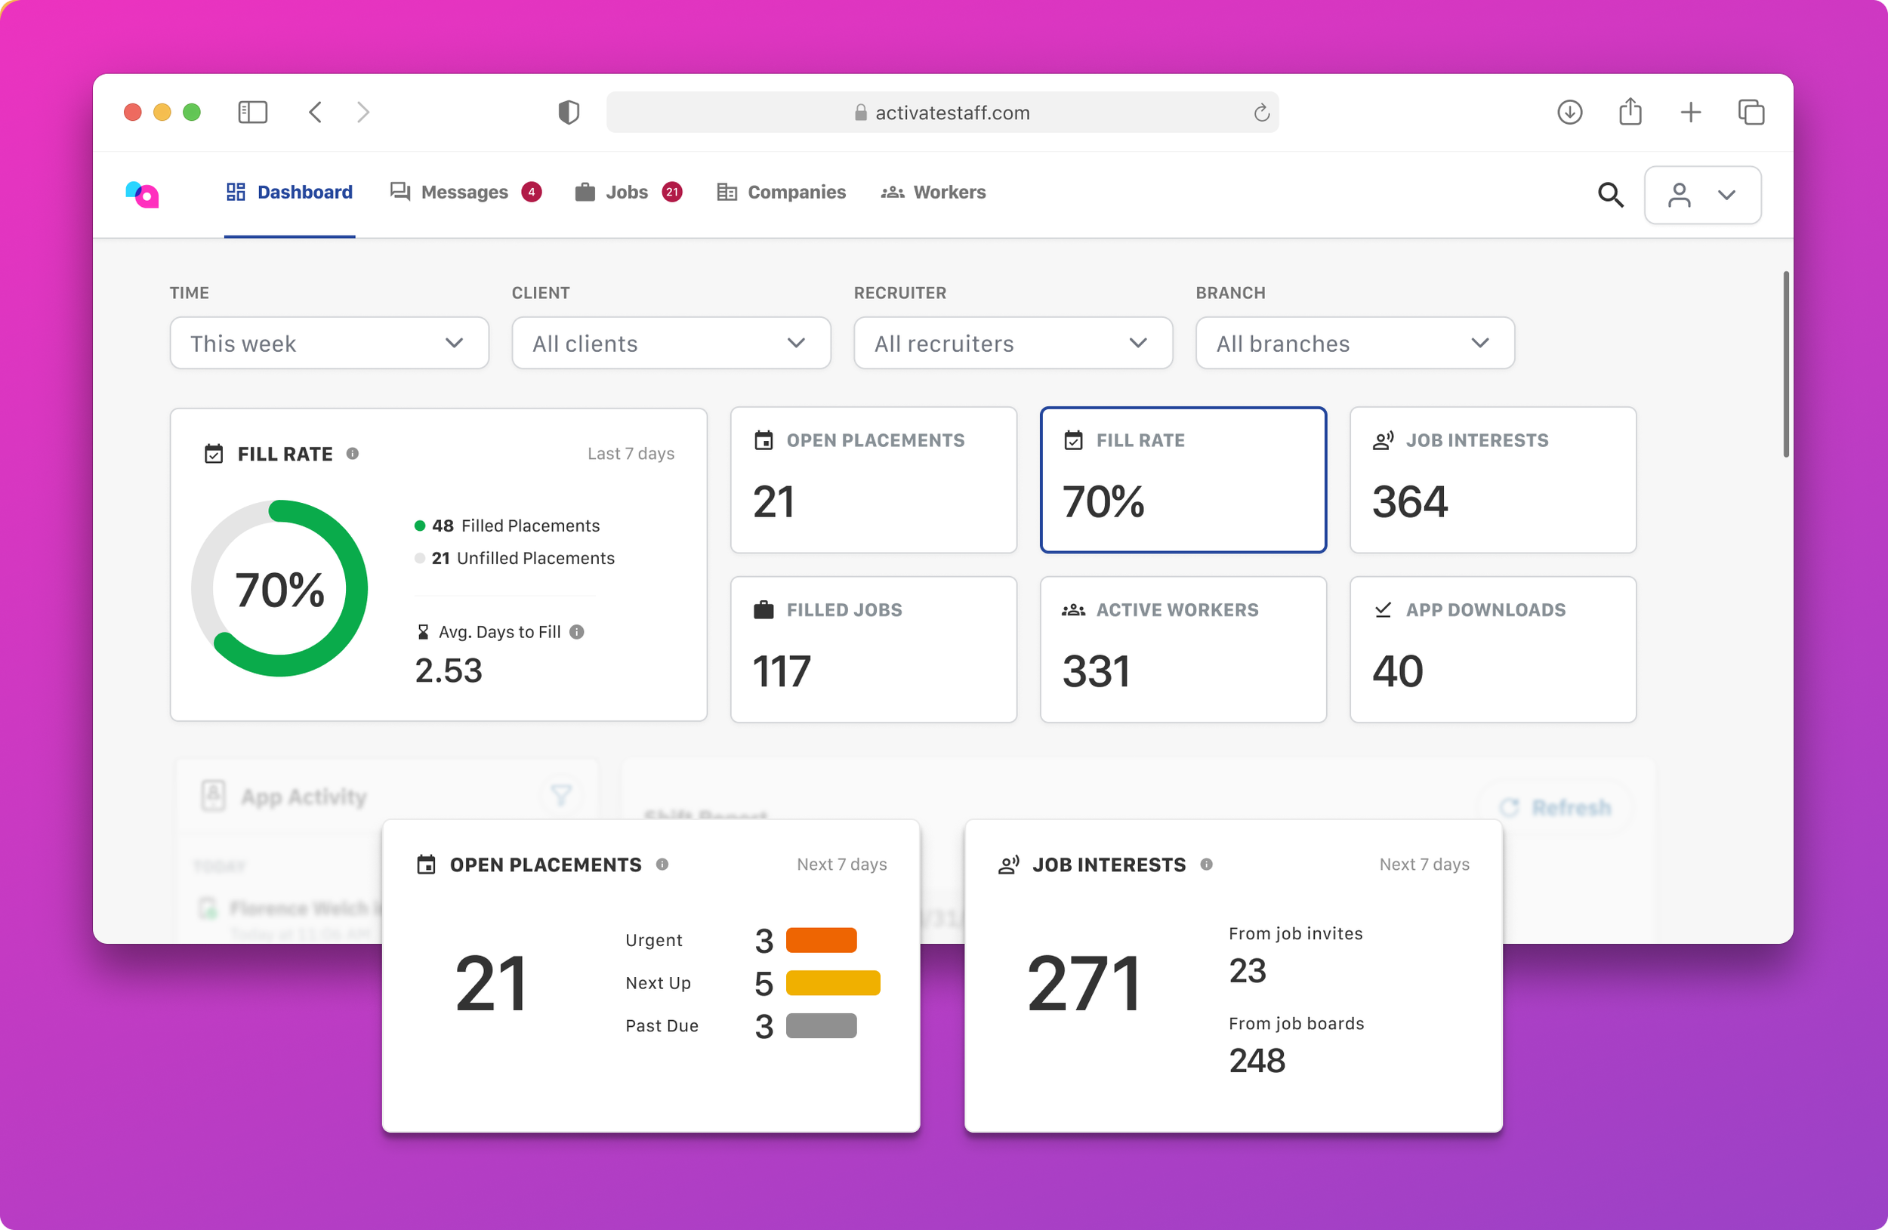This screenshot has width=1888, height=1230.
Task: Click the browser share icon
Action: [1630, 112]
